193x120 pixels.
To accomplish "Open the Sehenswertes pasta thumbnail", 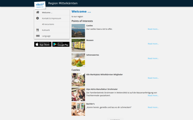I will tap(78, 60).
